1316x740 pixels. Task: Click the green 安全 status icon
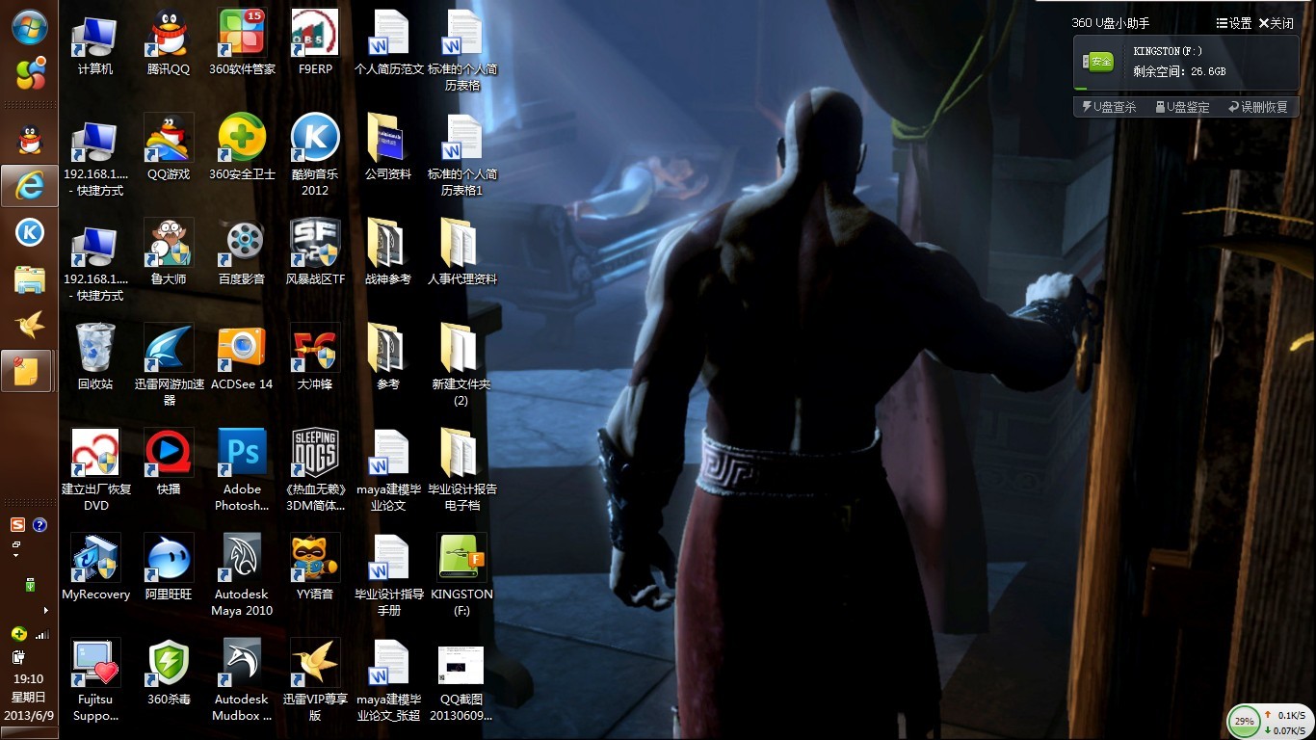pos(1100,62)
